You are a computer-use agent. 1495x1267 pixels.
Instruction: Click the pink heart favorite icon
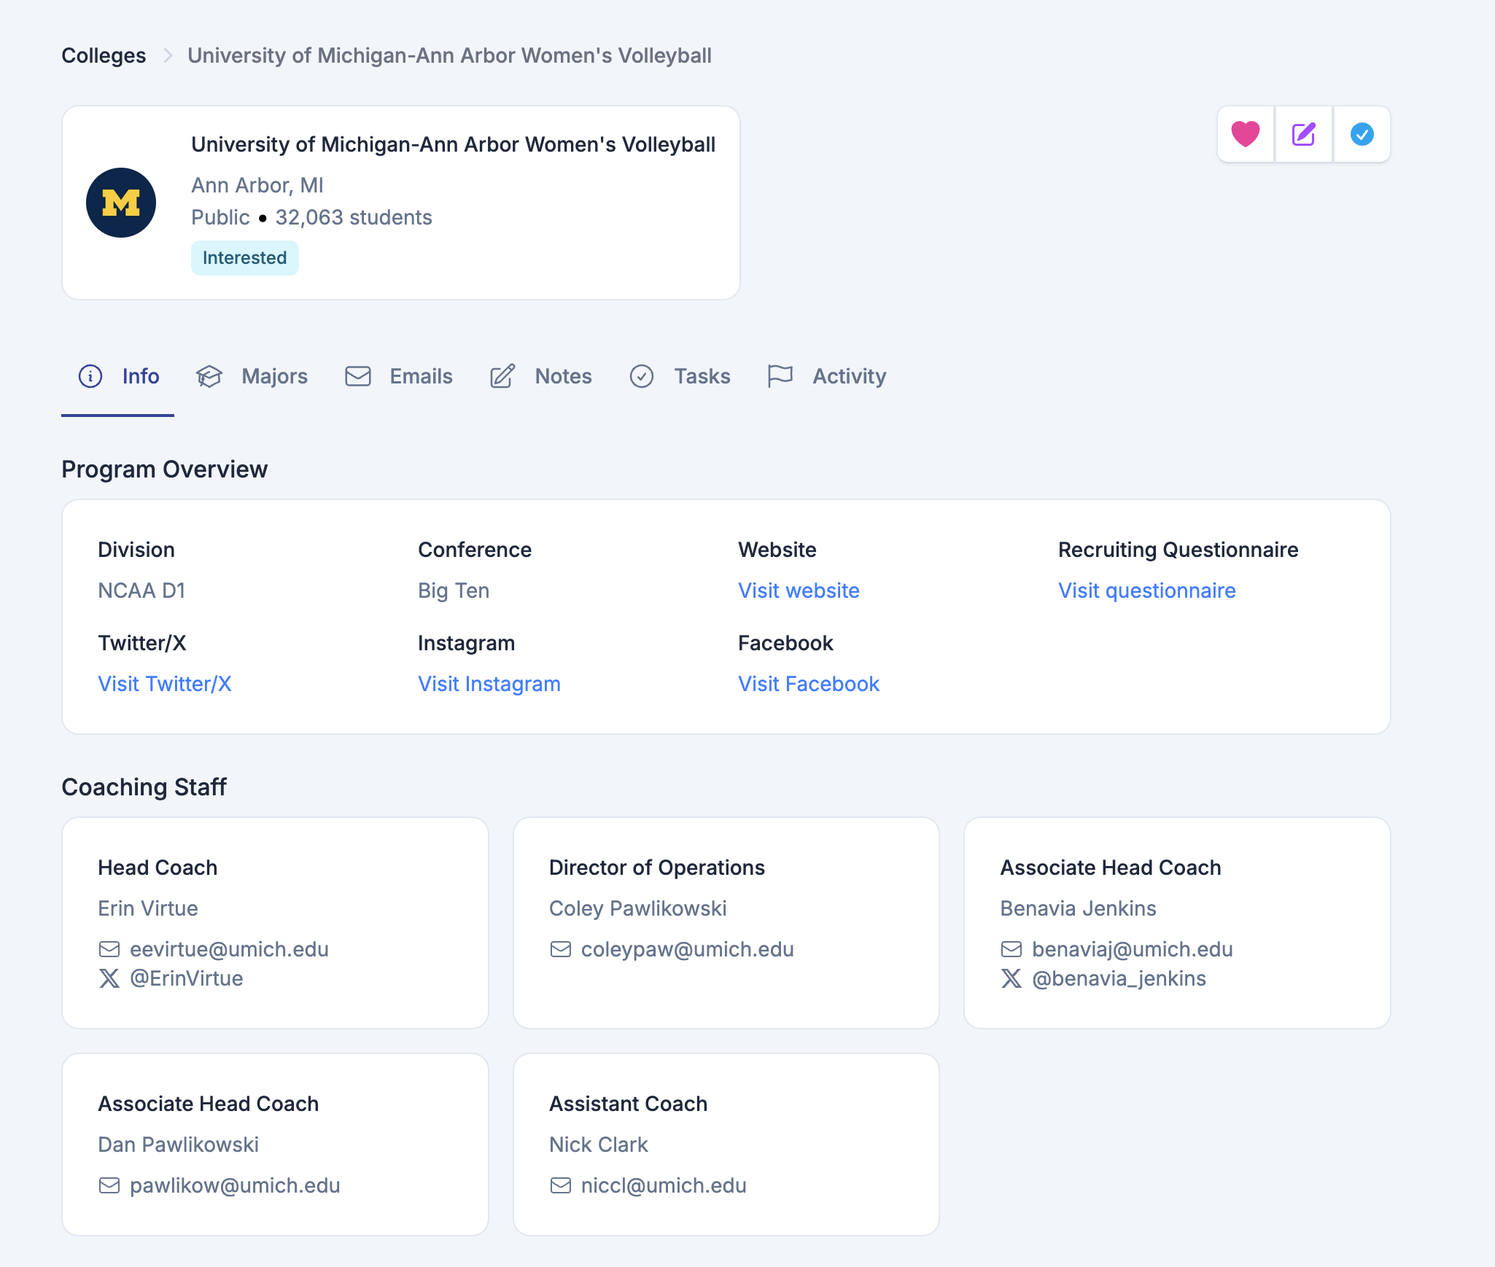[1246, 134]
